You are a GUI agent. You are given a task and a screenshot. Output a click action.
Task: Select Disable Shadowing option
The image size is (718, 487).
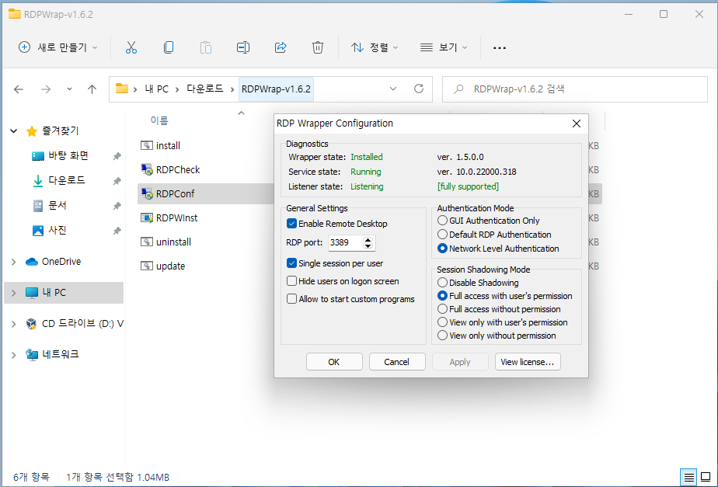pyautogui.click(x=442, y=283)
